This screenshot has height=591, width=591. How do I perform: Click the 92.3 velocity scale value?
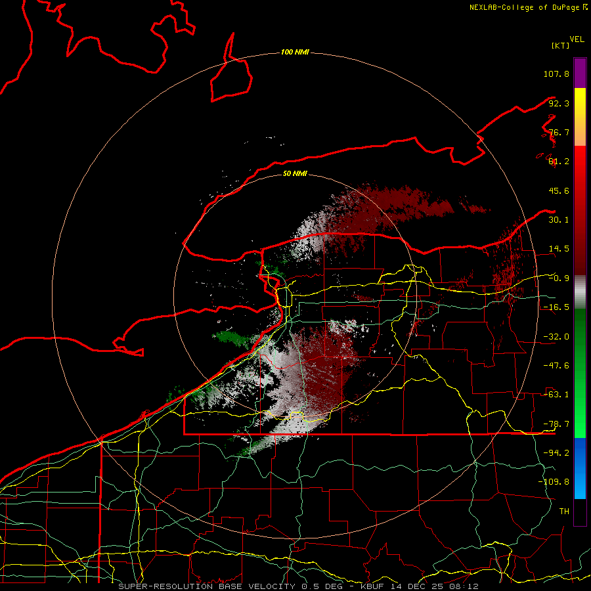click(559, 103)
